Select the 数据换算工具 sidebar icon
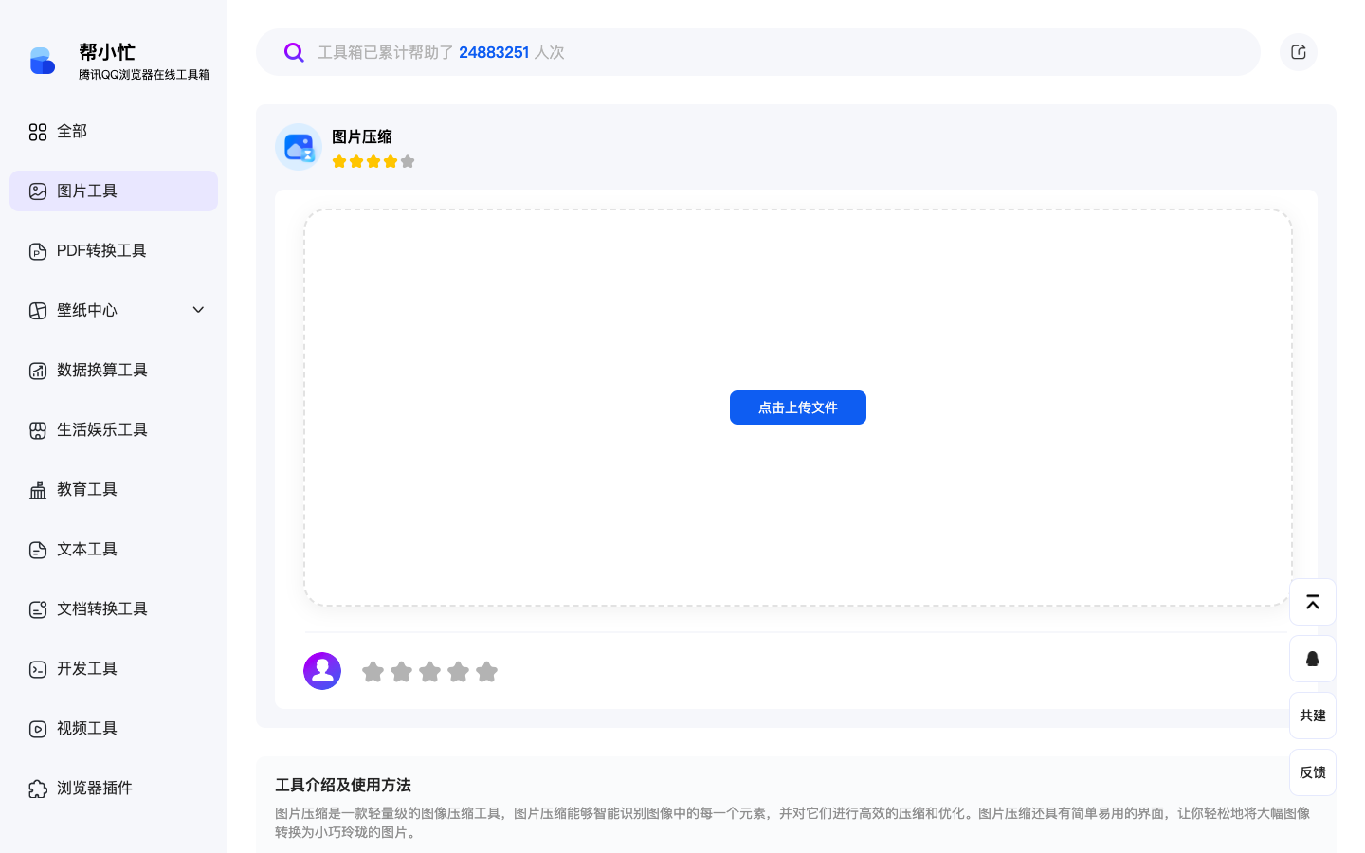Image resolution: width=1365 pixels, height=853 pixels. point(37,370)
